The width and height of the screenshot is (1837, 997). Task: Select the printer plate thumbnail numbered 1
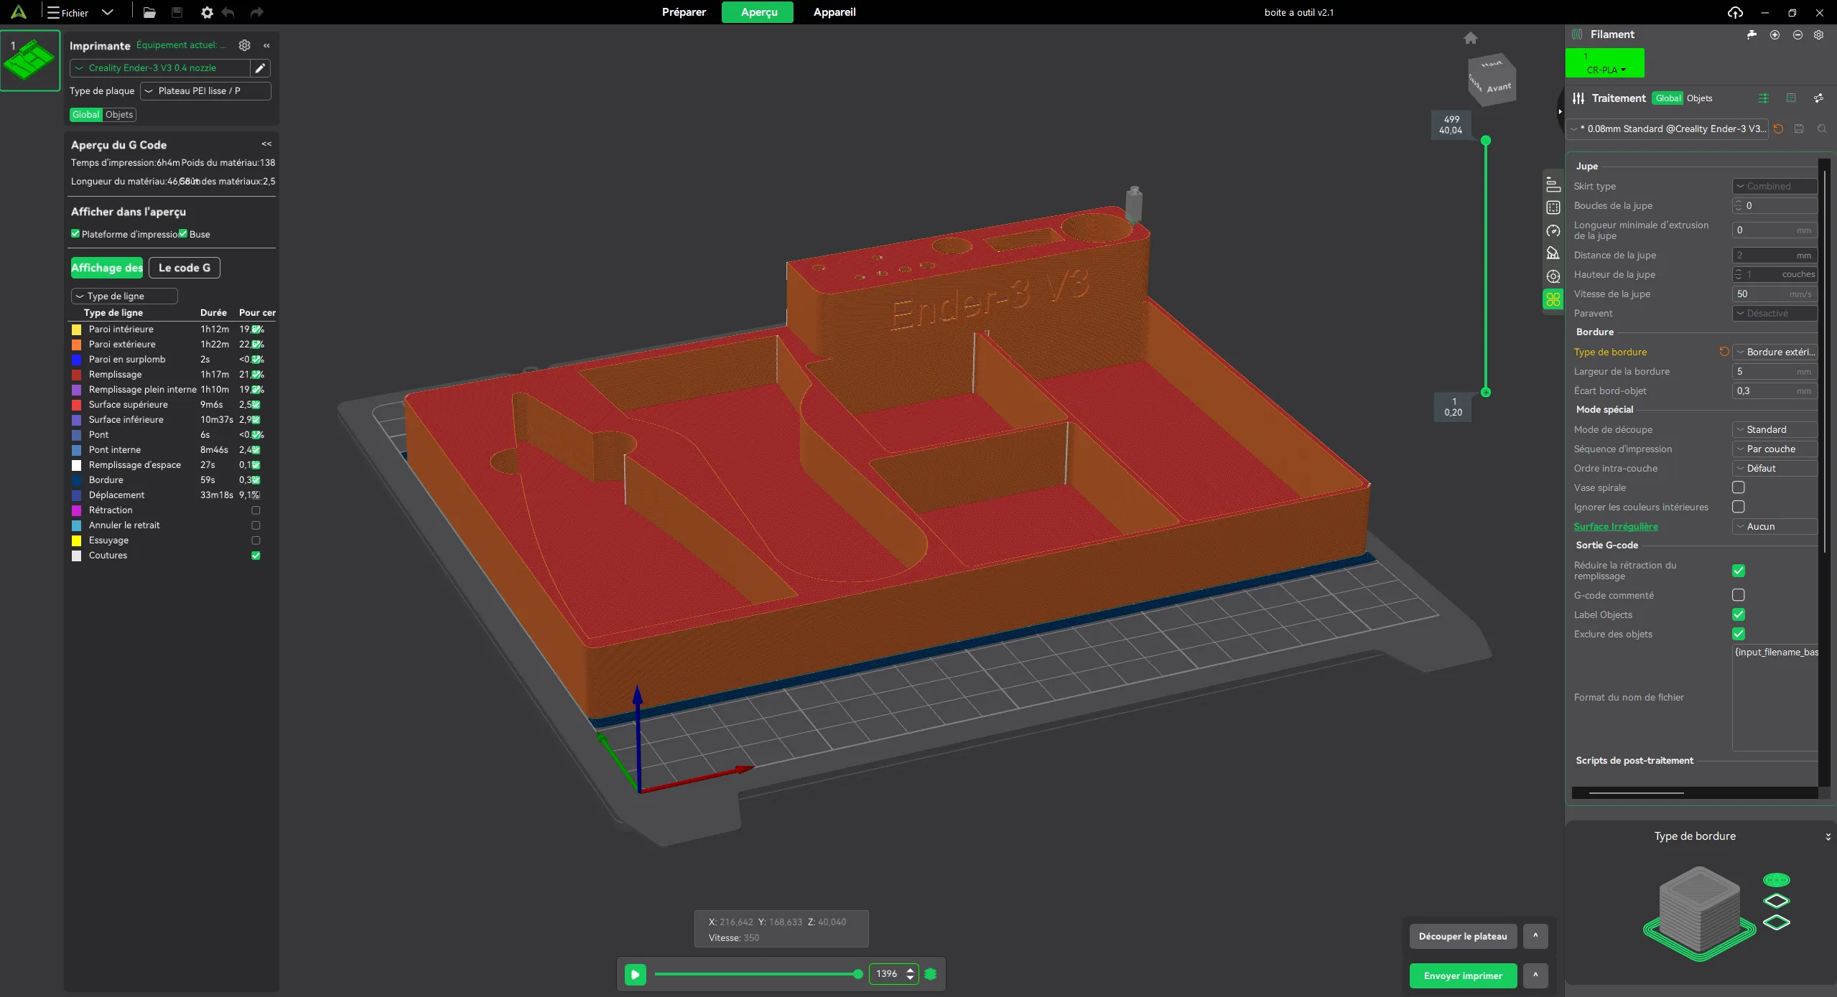tap(29, 61)
